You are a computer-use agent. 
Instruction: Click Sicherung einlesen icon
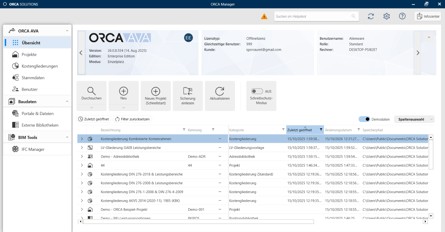[x=188, y=91]
